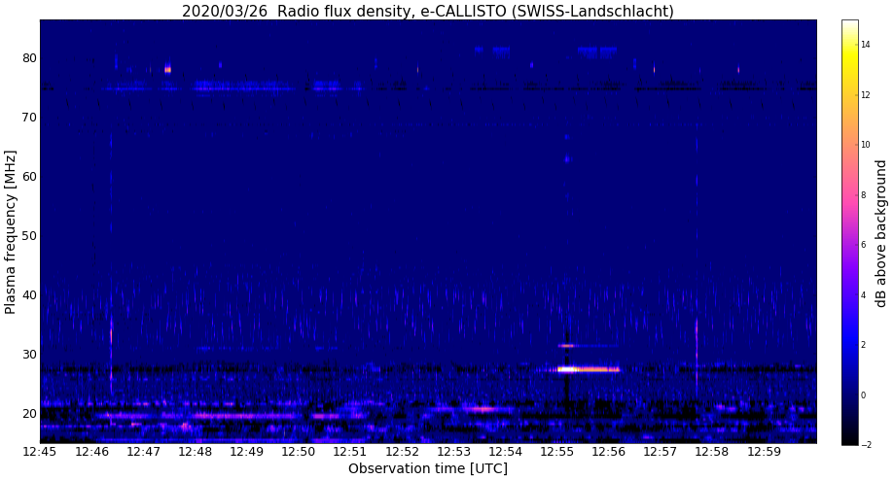
Task: Click the 30 MHz frequency tick label
Action: [29, 354]
